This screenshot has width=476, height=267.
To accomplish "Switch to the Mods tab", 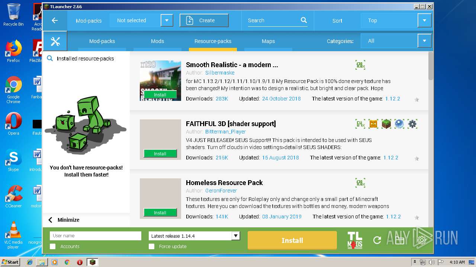I will click(x=157, y=41).
